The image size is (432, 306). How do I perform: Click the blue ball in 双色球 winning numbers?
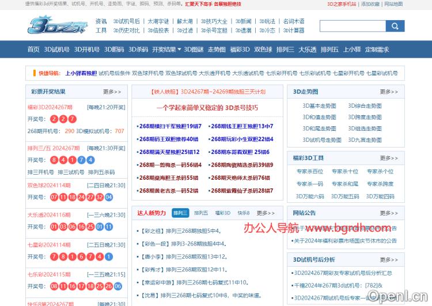(109, 197)
